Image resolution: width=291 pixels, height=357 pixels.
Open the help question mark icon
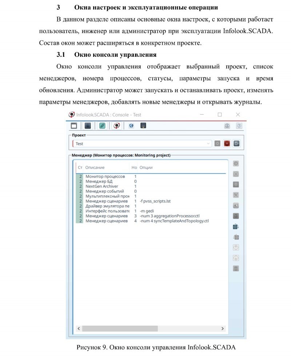[239, 126]
